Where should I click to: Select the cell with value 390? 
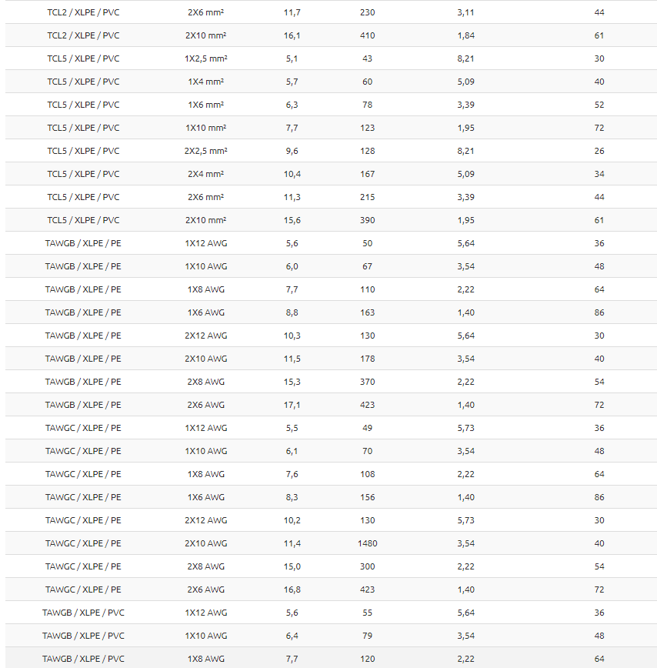(367, 220)
